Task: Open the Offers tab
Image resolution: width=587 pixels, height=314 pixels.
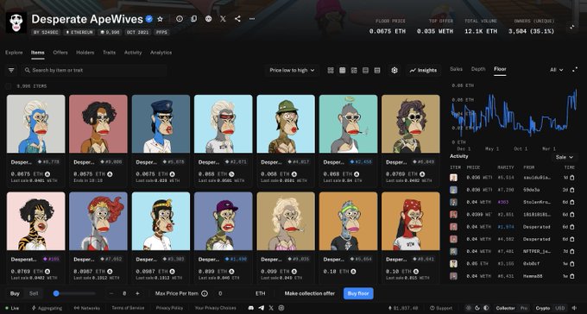Action: (x=60, y=53)
